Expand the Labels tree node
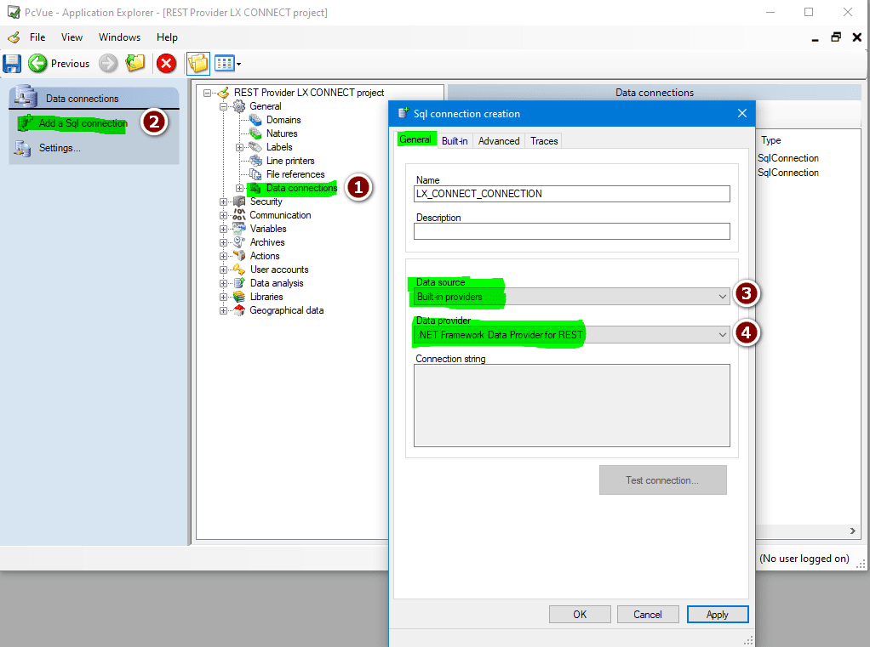This screenshot has height=647, width=870. (x=239, y=147)
